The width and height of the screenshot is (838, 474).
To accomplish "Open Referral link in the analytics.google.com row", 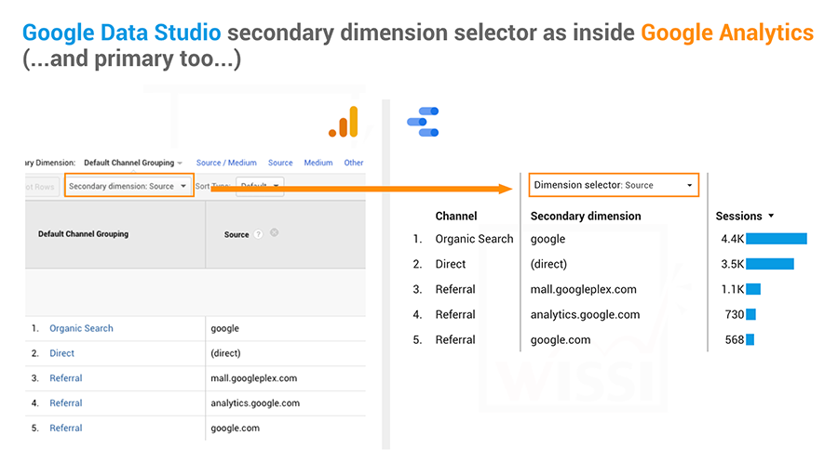I will point(66,403).
